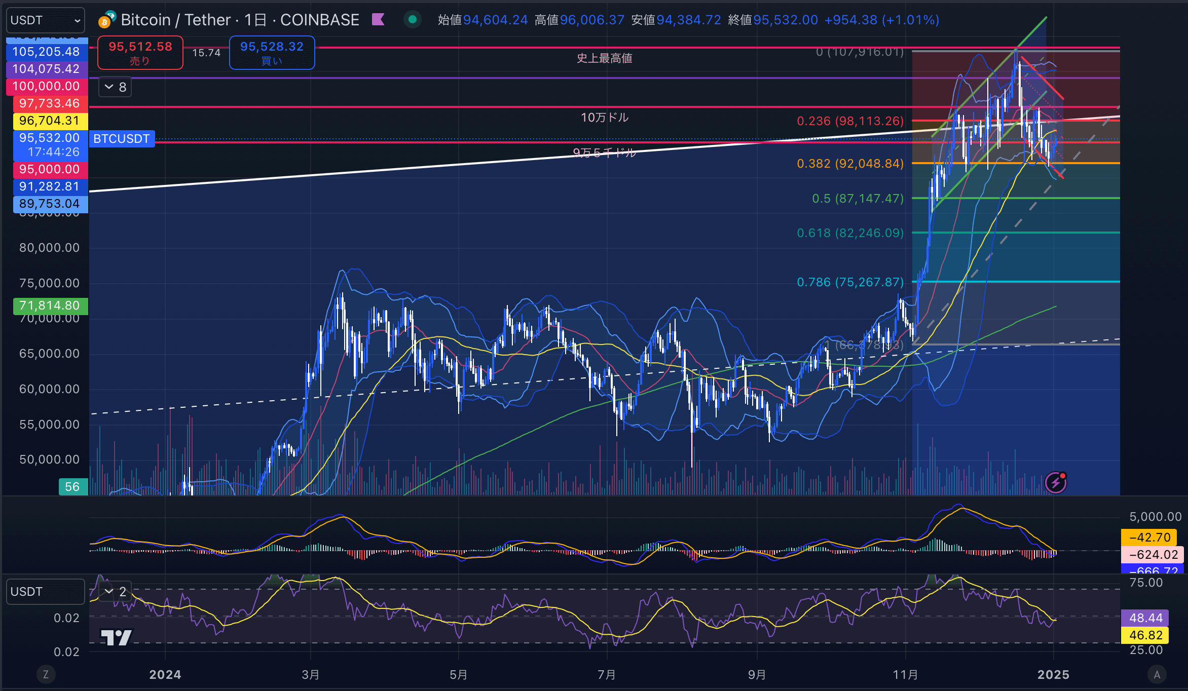Click the teal 56 volume label
Viewport: 1188px width, 691px height.
73,487
